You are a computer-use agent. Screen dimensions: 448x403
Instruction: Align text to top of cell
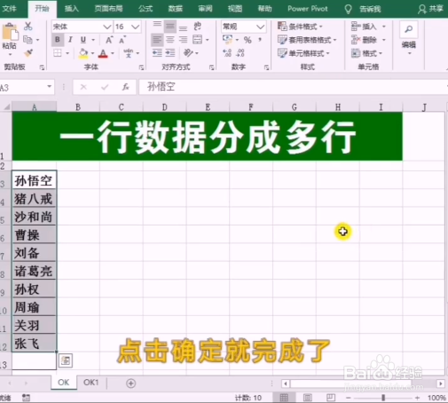coord(157,26)
